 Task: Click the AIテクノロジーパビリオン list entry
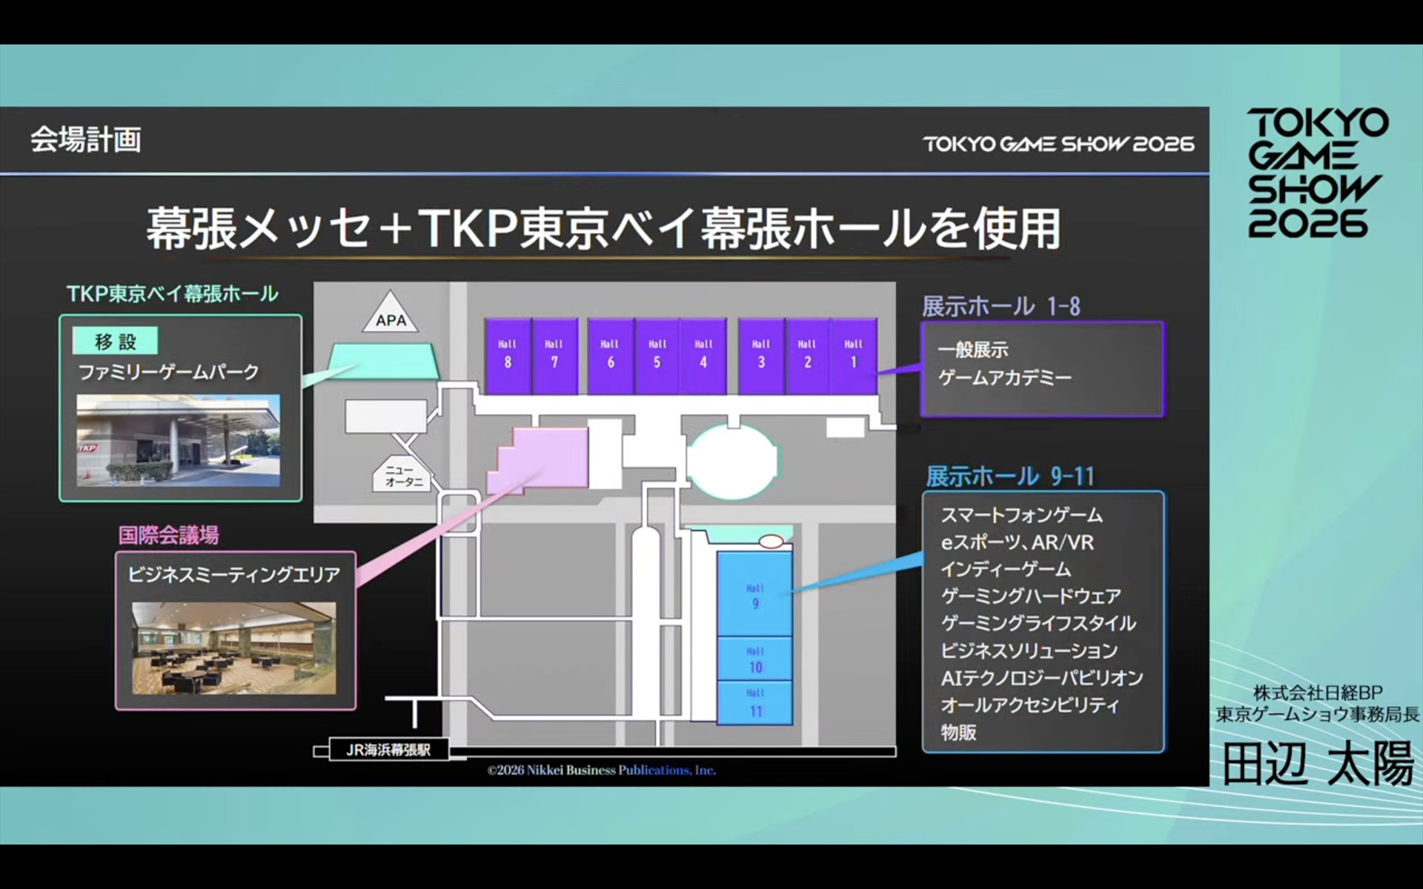coord(1041,678)
